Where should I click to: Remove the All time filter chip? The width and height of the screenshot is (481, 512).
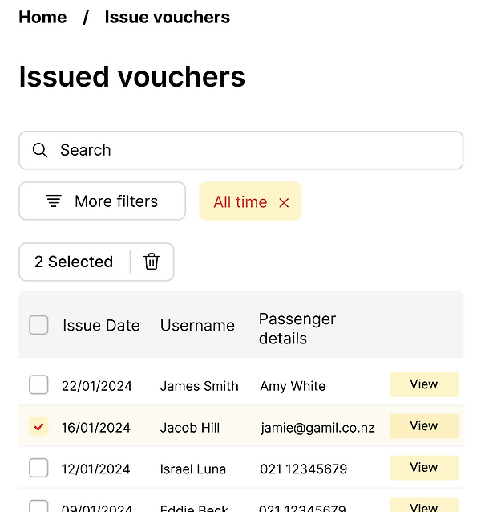pyautogui.click(x=284, y=203)
